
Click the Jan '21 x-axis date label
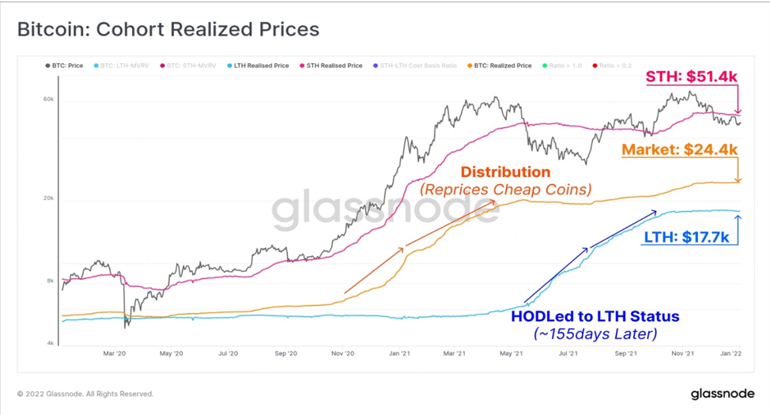point(399,353)
